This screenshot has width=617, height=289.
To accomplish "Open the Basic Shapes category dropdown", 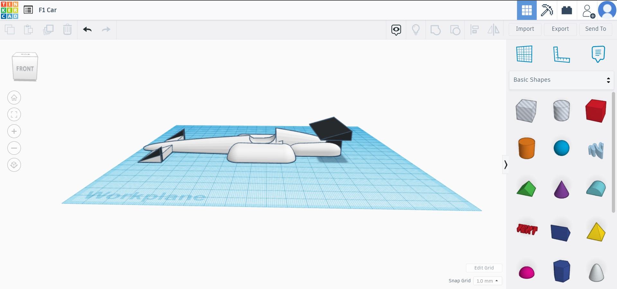I will coord(561,80).
